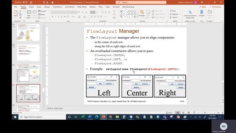Click the Cut scissors icon
This screenshot has width=236, height=133.
(x=20, y=11)
